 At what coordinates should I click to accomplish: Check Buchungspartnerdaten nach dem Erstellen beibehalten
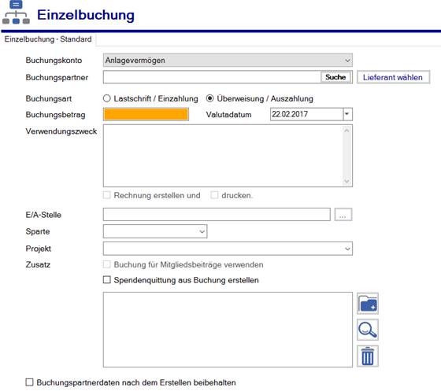[29, 382]
